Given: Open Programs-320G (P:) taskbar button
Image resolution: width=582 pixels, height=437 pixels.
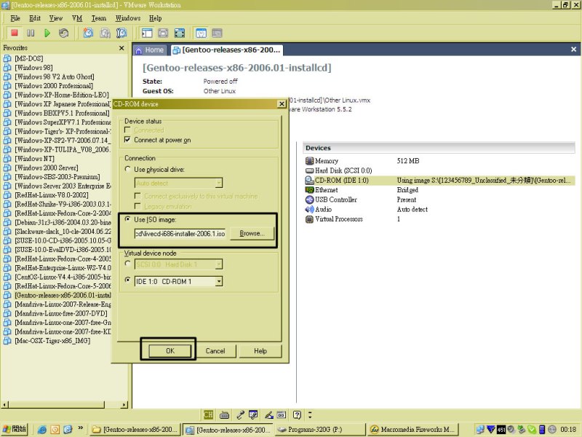Looking at the screenshot, I should (x=320, y=430).
